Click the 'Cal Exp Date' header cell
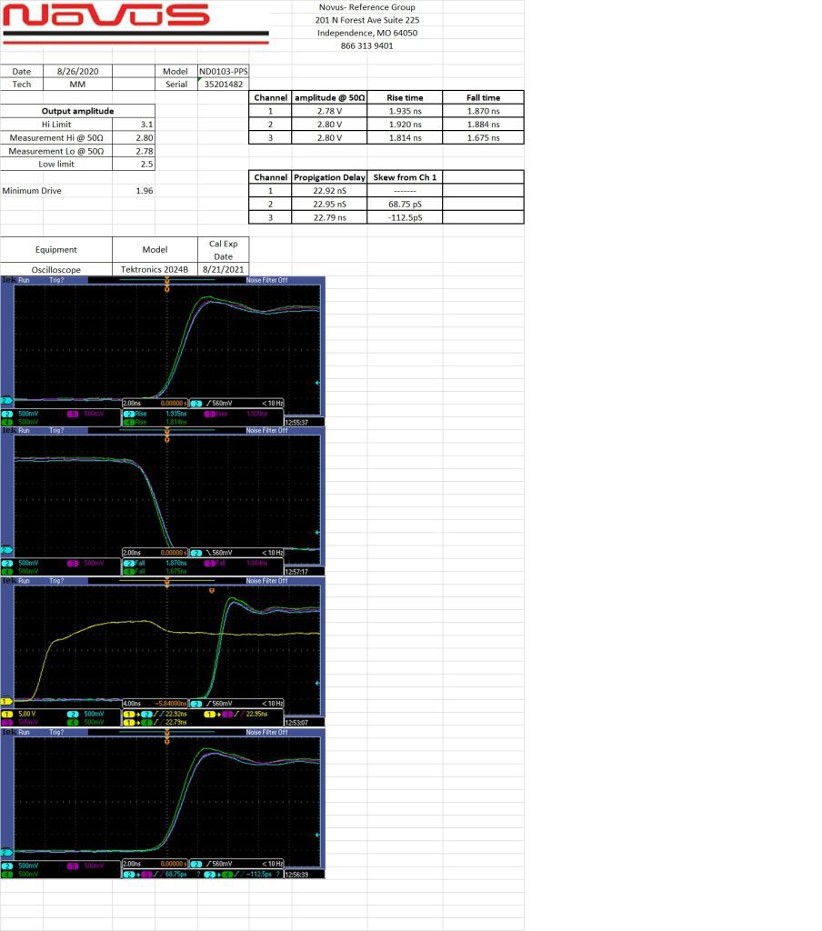 tap(224, 250)
